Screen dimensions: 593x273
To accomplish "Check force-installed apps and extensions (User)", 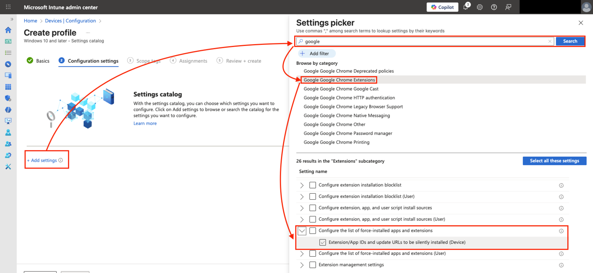I will (313, 254).
